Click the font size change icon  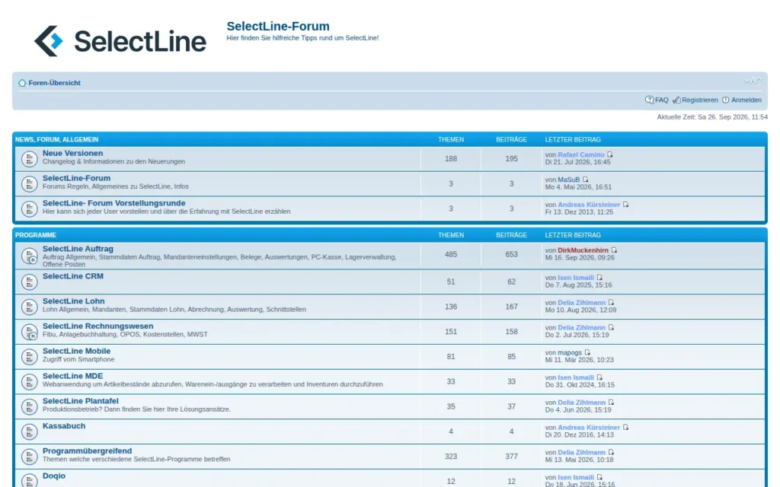(752, 81)
